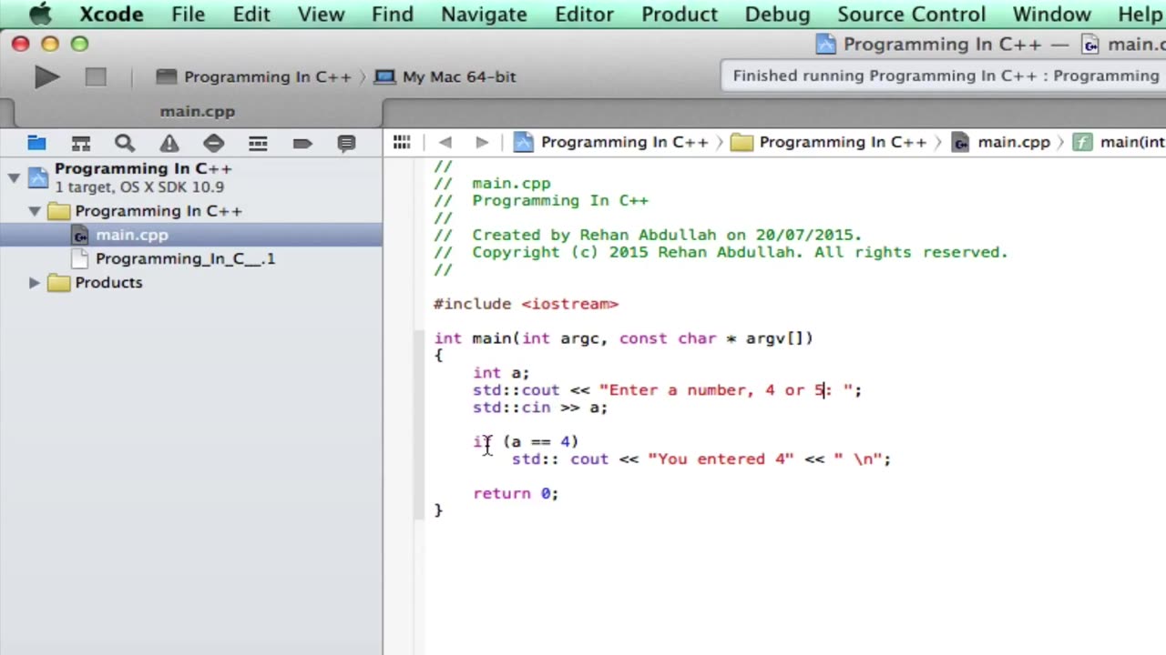Open the Edit menu
Image resolution: width=1166 pixels, height=655 pixels.
pos(251,15)
